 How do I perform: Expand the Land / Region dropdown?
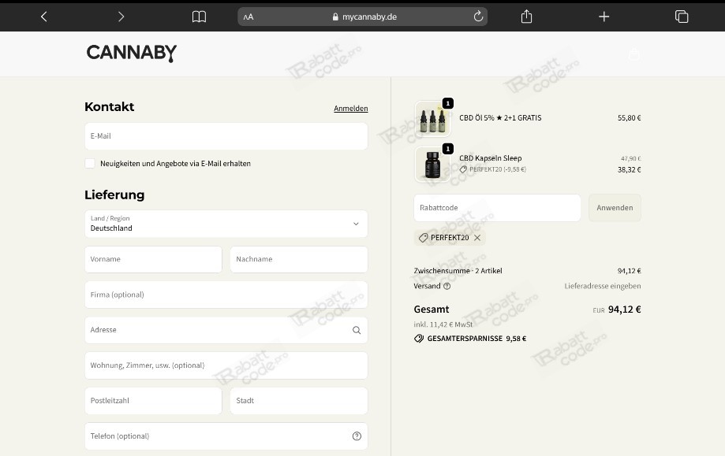226,224
